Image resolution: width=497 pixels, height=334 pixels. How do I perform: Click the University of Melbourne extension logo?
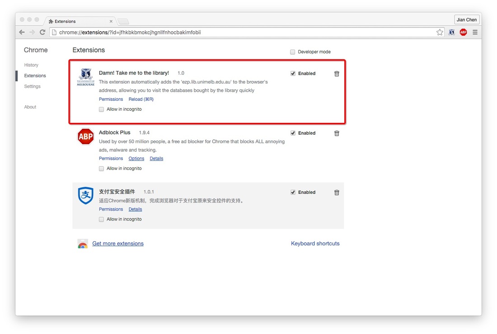click(x=85, y=77)
